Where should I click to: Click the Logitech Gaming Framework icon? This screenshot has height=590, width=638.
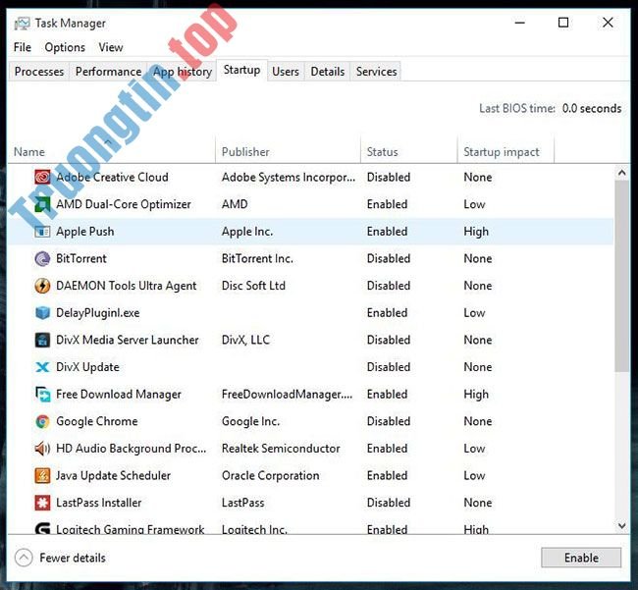[x=42, y=528]
